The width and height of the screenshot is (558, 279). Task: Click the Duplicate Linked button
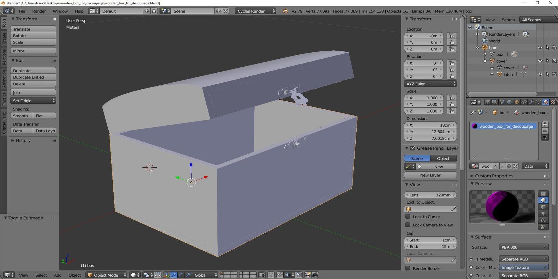coord(33,77)
